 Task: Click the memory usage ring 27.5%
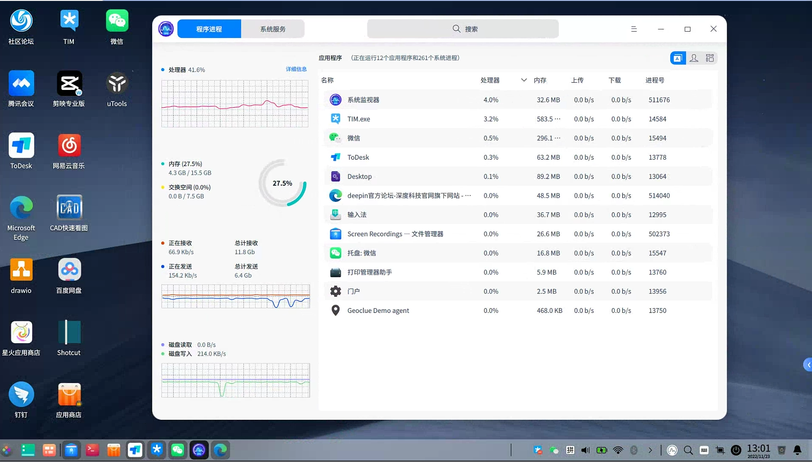pos(282,183)
